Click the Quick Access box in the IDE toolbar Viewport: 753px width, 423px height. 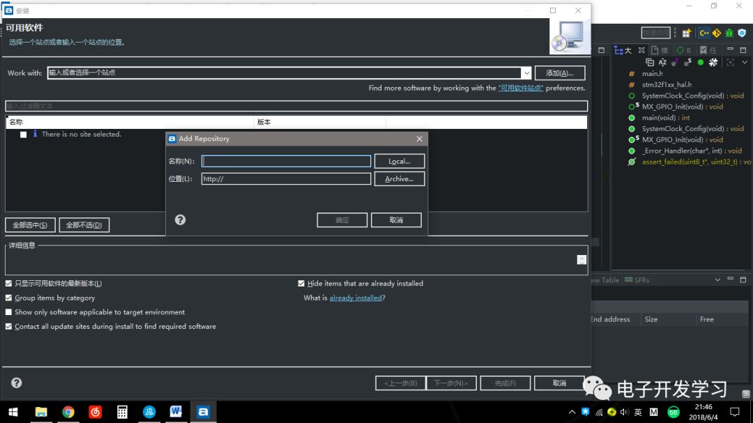click(x=655, y=33)
